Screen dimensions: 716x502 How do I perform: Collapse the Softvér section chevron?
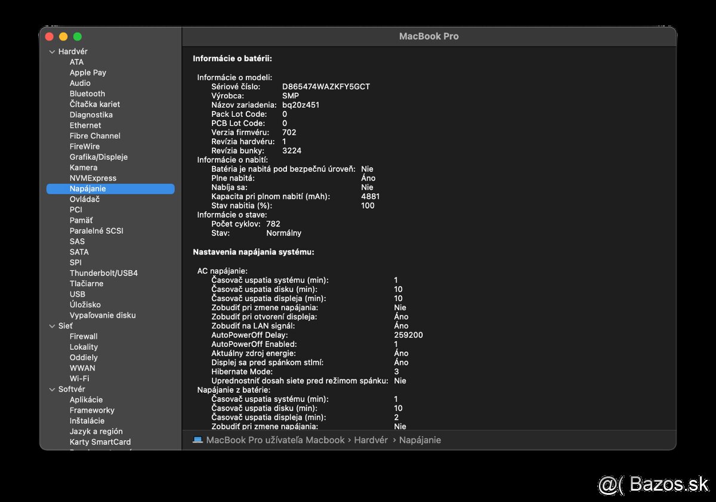[x=52, y=389]
